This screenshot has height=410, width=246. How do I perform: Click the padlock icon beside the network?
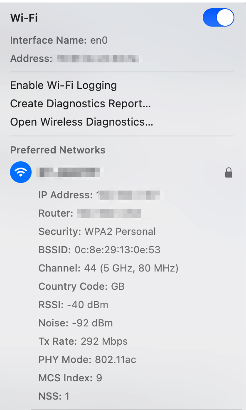(x=229, y=173)
